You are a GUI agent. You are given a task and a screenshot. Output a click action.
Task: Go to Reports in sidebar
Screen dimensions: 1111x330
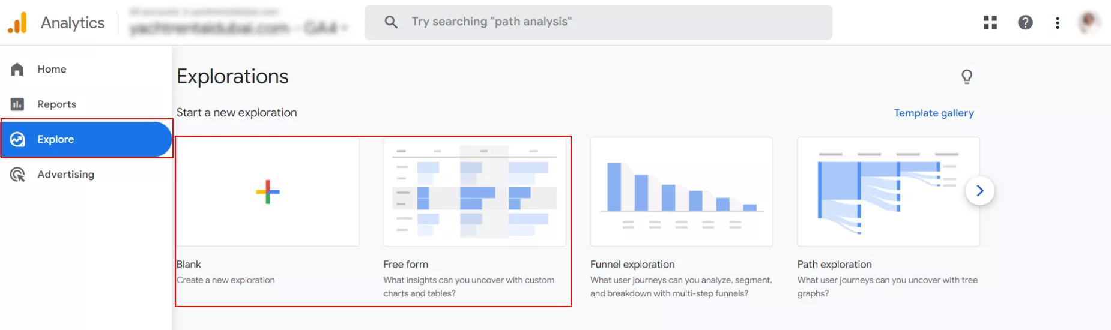[57, 104]
